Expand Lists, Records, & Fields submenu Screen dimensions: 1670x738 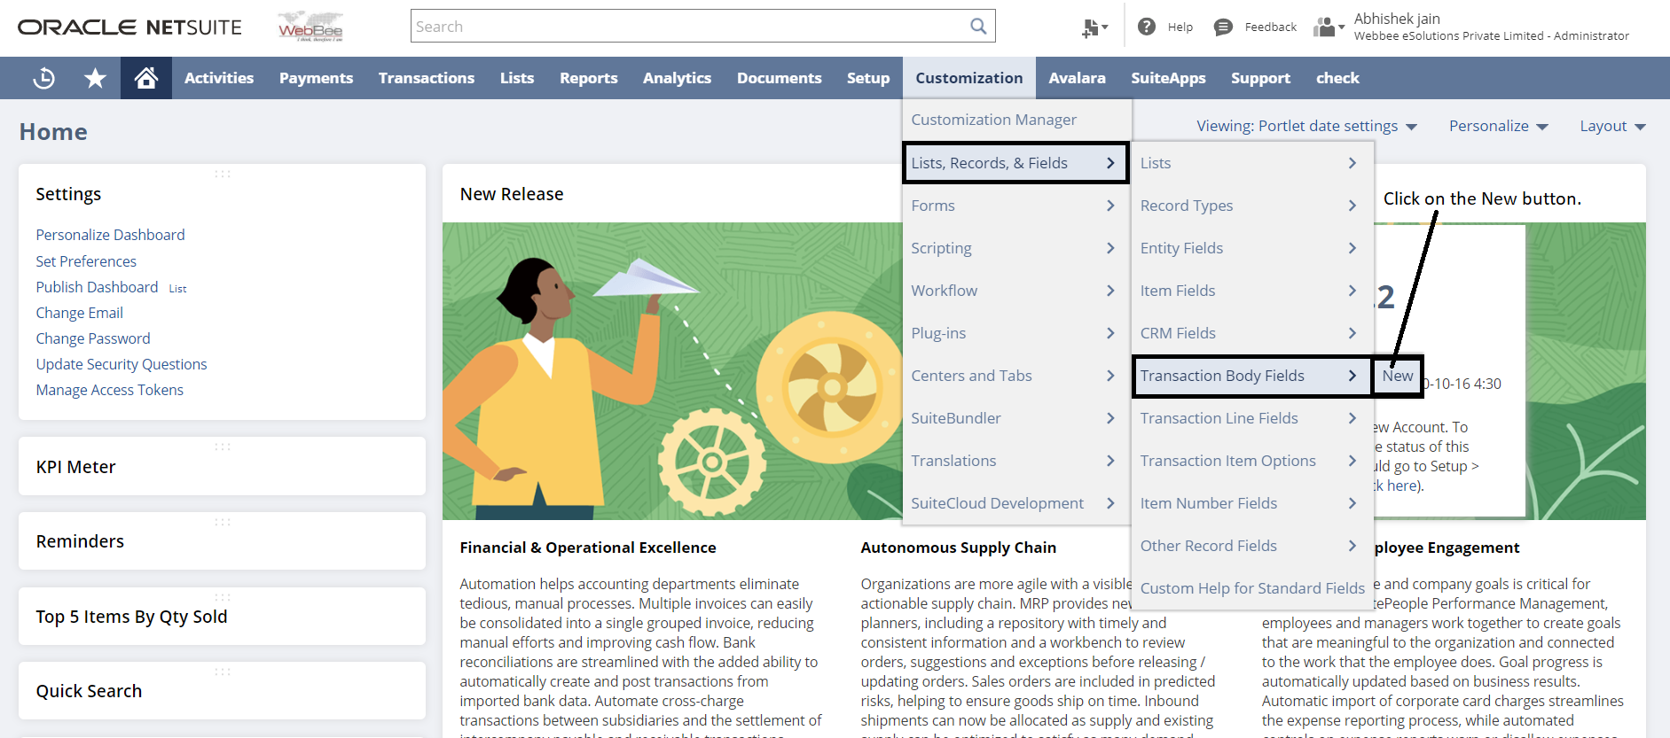[1016, 163]
